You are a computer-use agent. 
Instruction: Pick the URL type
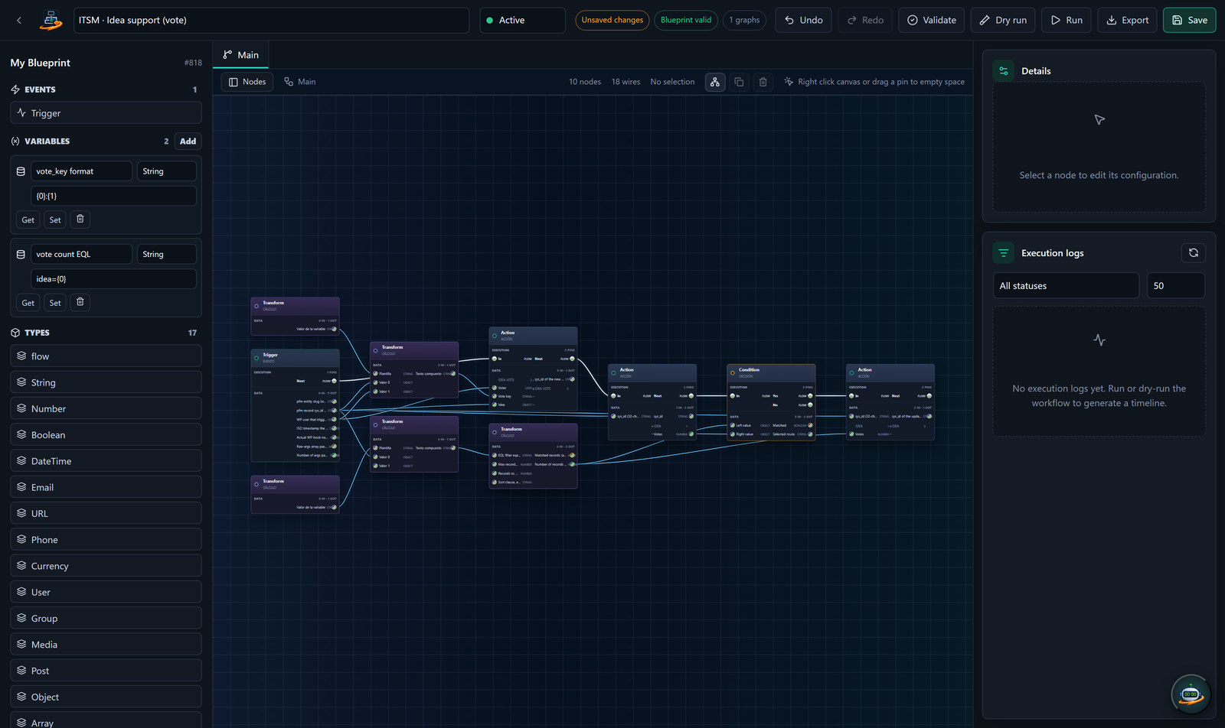(x=106, y=513)
